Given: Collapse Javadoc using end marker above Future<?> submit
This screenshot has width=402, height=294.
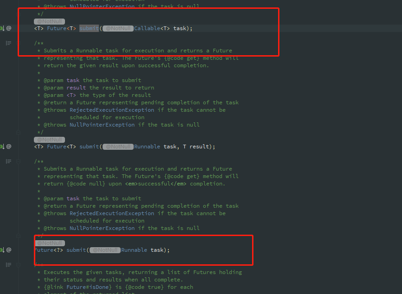Looking at the screenshot, I should (19, 236).
